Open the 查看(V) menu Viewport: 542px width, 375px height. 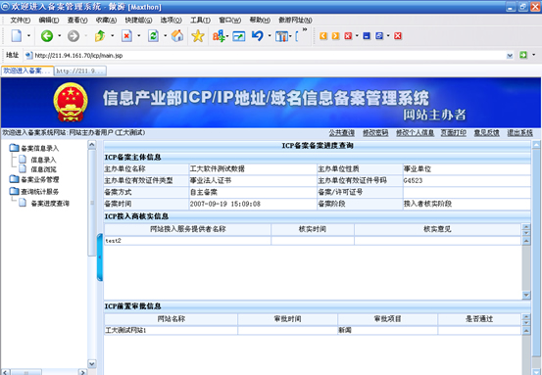tap(77, 20)
